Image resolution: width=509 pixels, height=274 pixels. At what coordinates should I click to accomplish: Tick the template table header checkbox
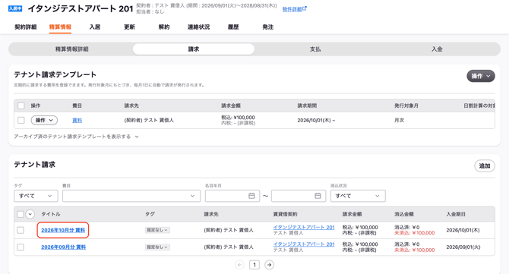[21, 106]
